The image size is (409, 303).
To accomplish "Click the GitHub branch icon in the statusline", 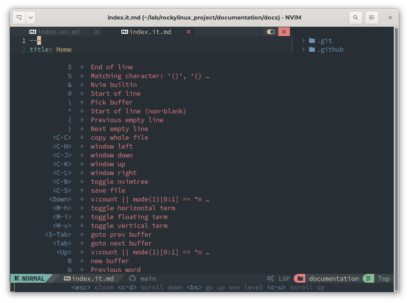I will [133, 278].
